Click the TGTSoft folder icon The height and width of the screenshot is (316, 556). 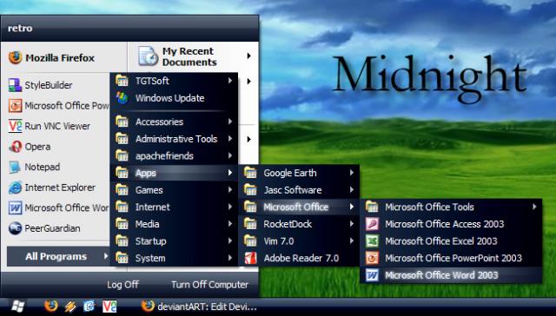pos(122,81)
